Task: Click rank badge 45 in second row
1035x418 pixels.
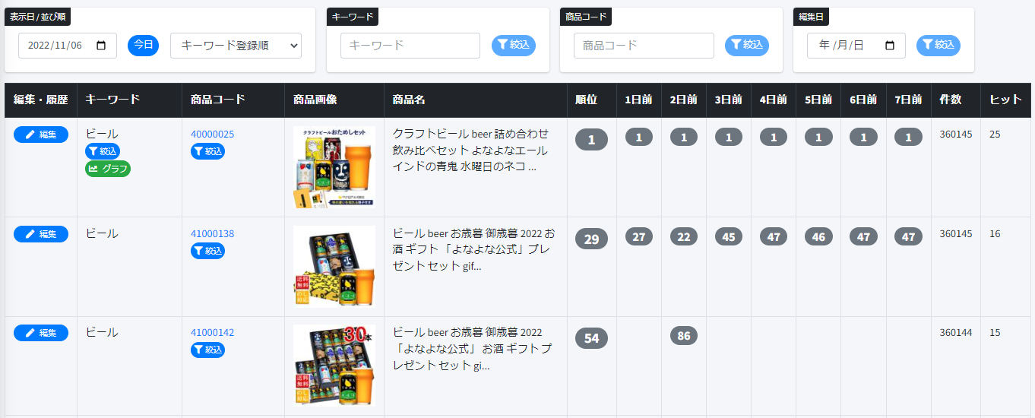Action: [729, 236]
